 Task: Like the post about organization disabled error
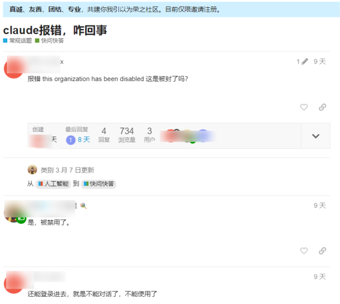click(x=304, y=107)
